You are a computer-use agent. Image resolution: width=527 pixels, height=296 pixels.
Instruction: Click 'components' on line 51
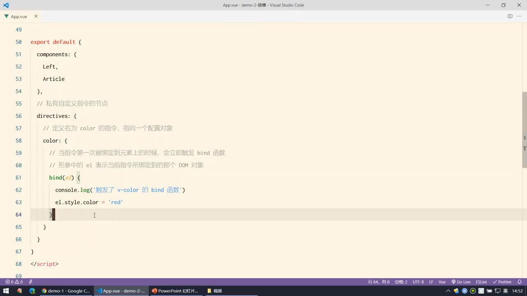pyautogui.click(x=52, y=54)
